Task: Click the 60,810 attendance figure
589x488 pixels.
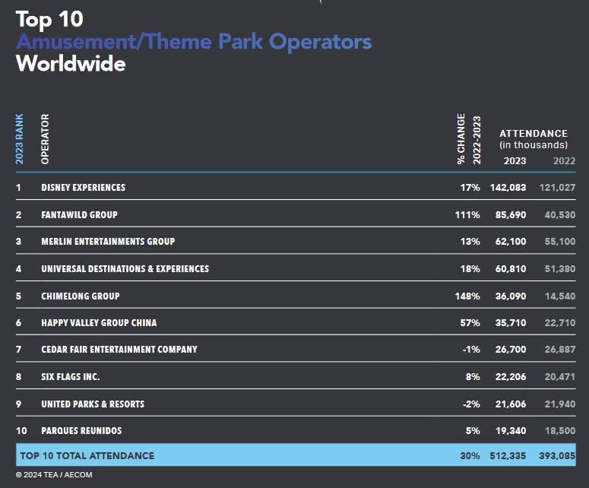Action: pos(511,269)
